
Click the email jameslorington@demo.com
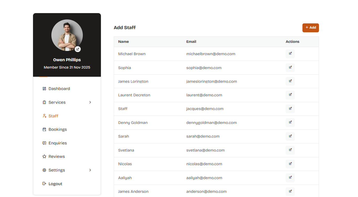tap(211, 81)
